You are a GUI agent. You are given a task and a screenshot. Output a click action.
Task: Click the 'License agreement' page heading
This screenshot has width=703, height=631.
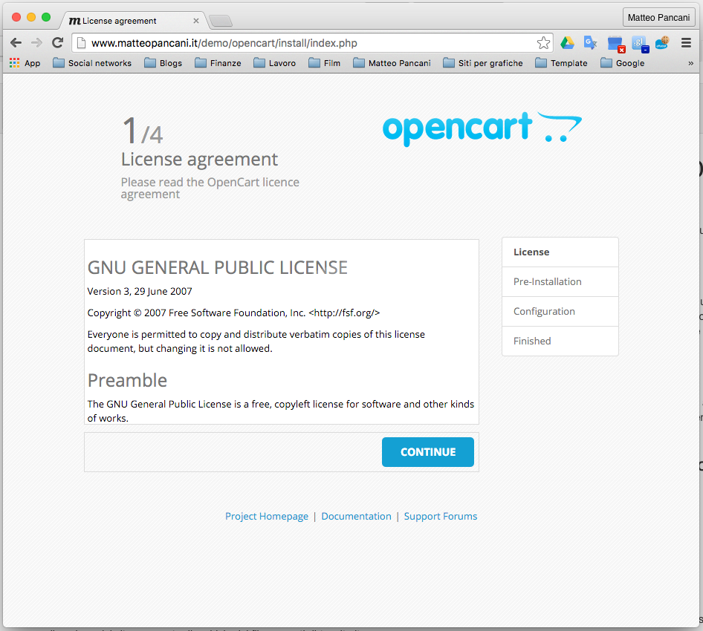[x=199, y=160]
